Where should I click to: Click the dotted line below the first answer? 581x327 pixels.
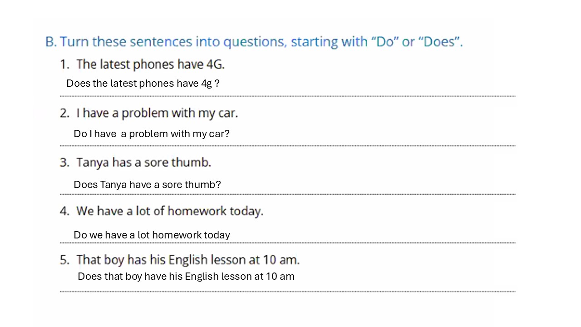coord(287,96)
